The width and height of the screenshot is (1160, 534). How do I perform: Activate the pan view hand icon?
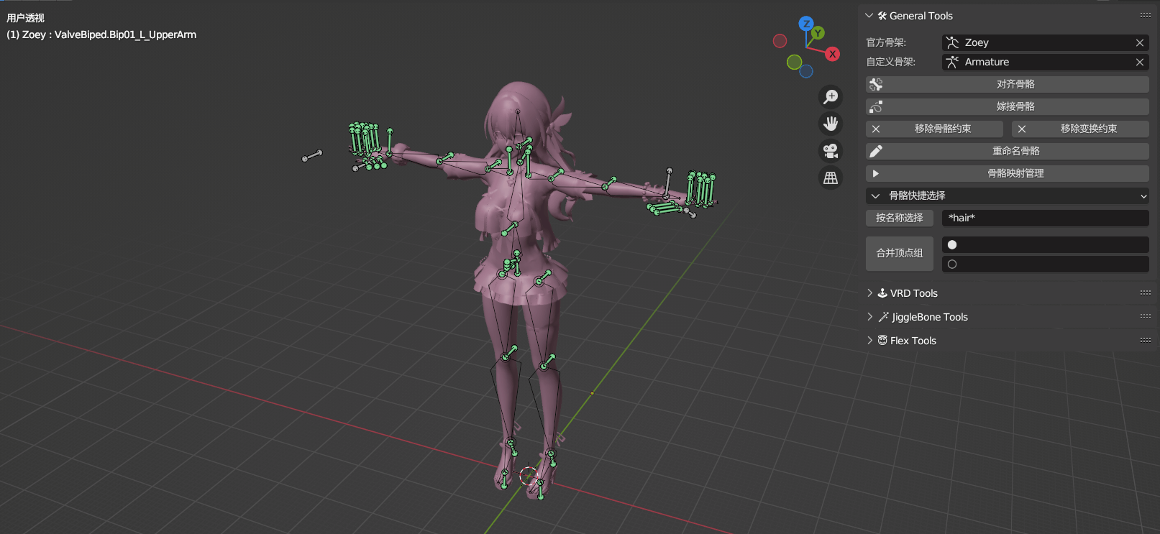point(831,124)
